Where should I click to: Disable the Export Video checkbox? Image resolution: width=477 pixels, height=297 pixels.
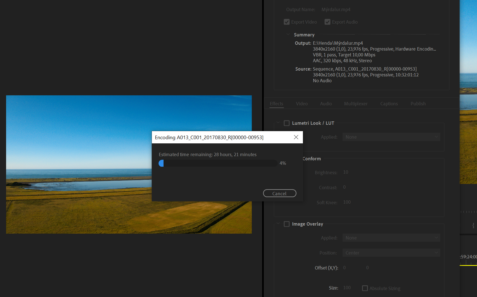click(x=287, y=22)
